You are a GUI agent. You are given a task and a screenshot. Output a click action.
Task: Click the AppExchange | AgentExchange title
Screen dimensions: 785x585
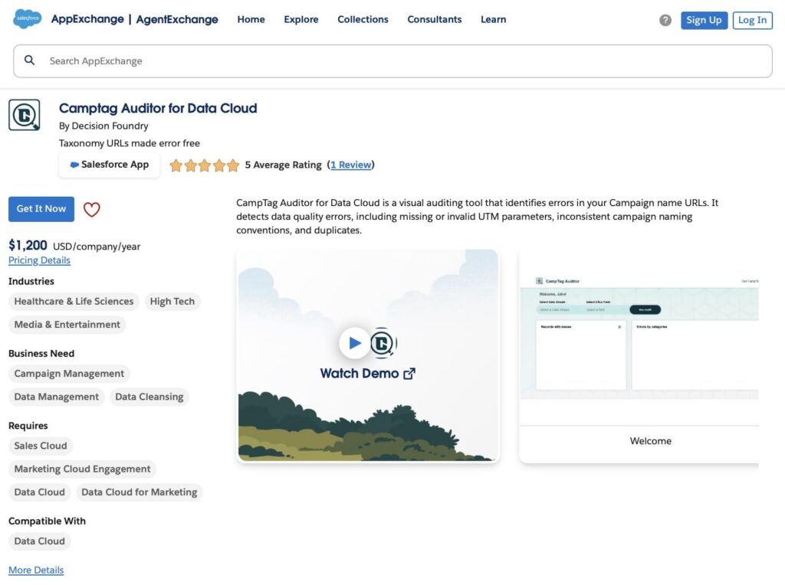pos(134,19)
